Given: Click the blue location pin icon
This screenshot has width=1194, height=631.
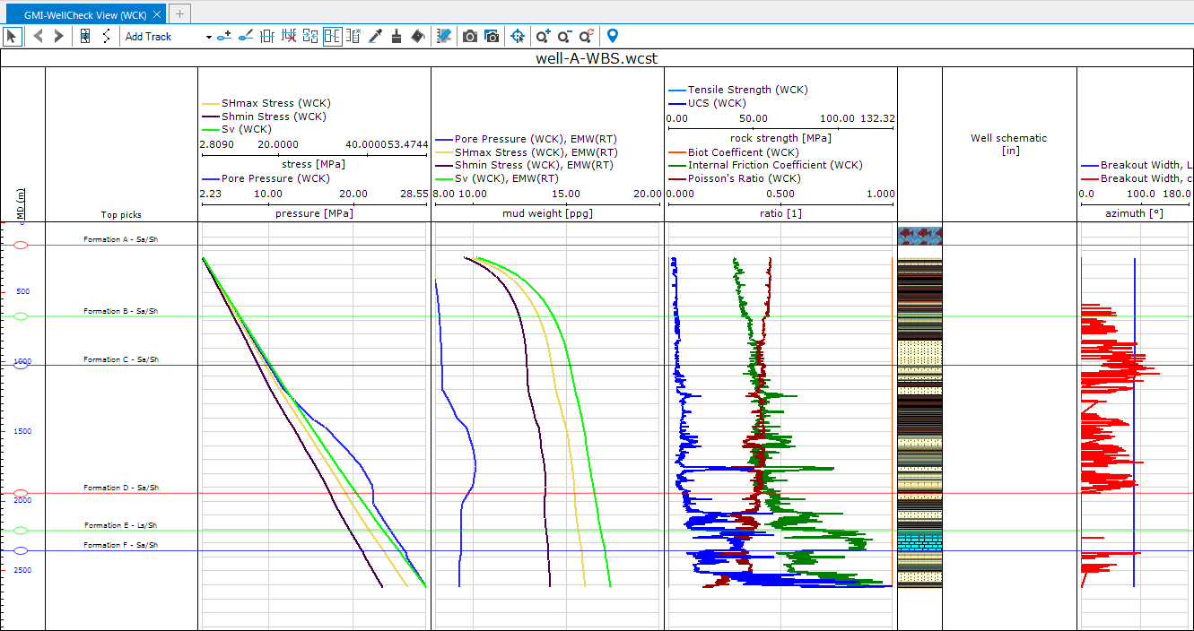Looking at the screenshot, I should (x=613, y=37).
